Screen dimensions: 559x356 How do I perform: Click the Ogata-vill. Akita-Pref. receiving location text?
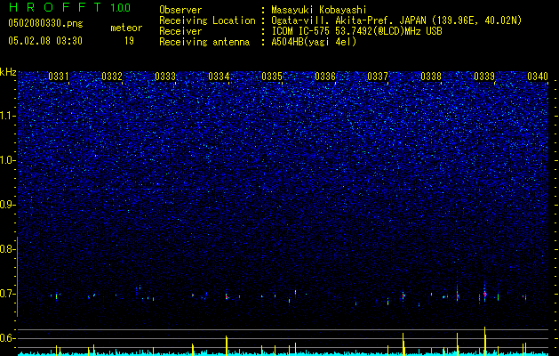396,20
